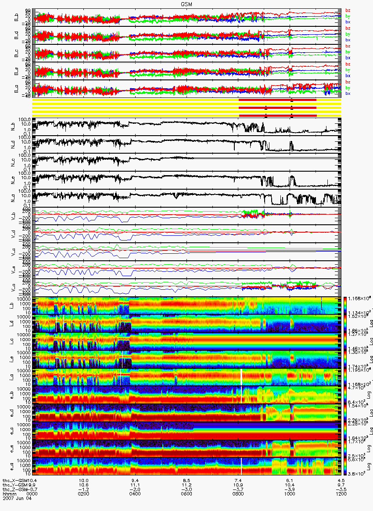Click inside the N_a density plot
This screenshot has width=373, height=511.
point(186,198)
